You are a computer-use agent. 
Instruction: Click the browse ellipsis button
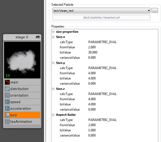point(155,11)
